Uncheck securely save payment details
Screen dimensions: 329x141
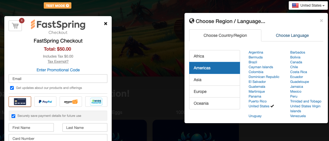tap(14, 116)
